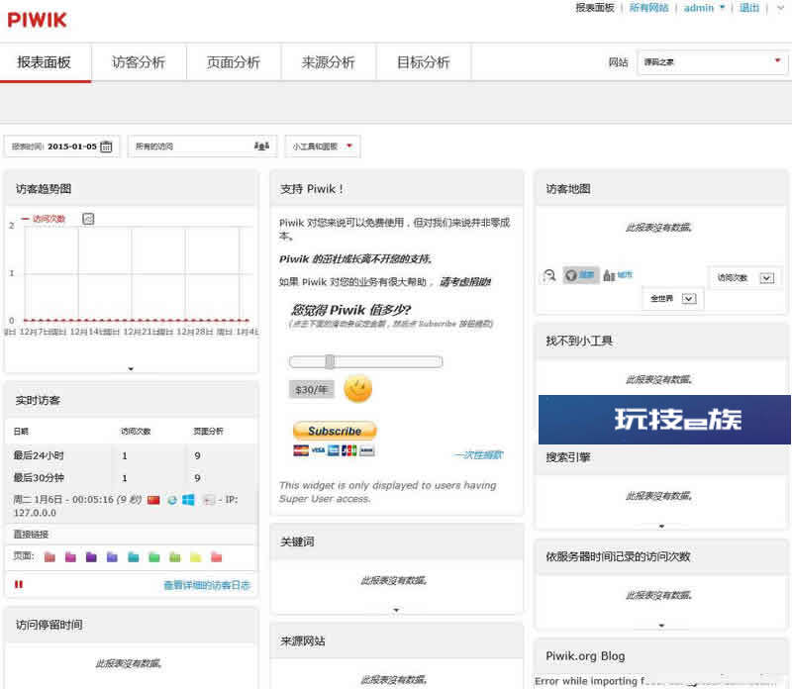Expand footer arrow of 搜索引擎 widget
The image size is (792, 689).
661,527
